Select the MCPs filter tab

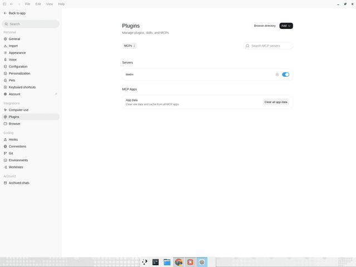(130, 46)
